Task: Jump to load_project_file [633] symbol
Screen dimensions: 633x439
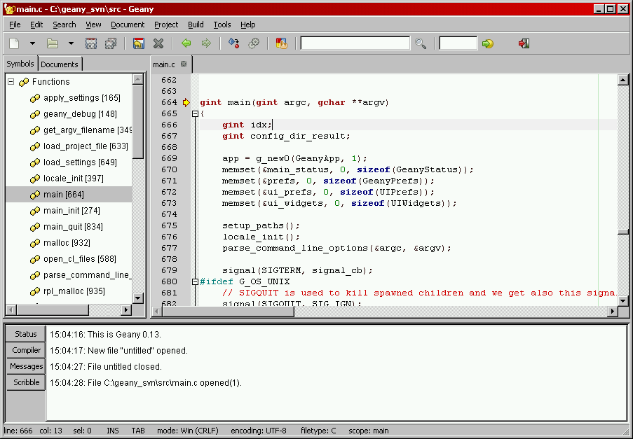Action: 86,146
